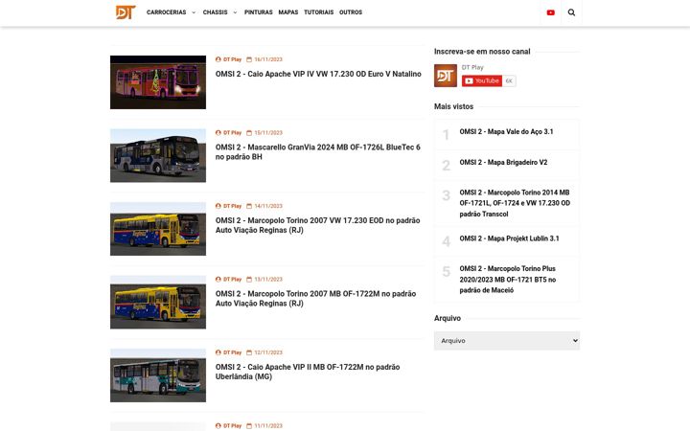690x431 pixels.
Task: Click the date 16/11/2023
Action: (268, 59)
